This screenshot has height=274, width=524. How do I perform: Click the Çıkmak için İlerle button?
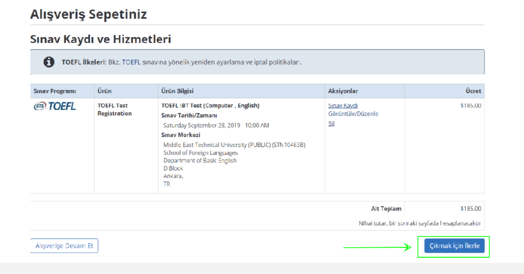pyautogui.click(x=454, y=246)
